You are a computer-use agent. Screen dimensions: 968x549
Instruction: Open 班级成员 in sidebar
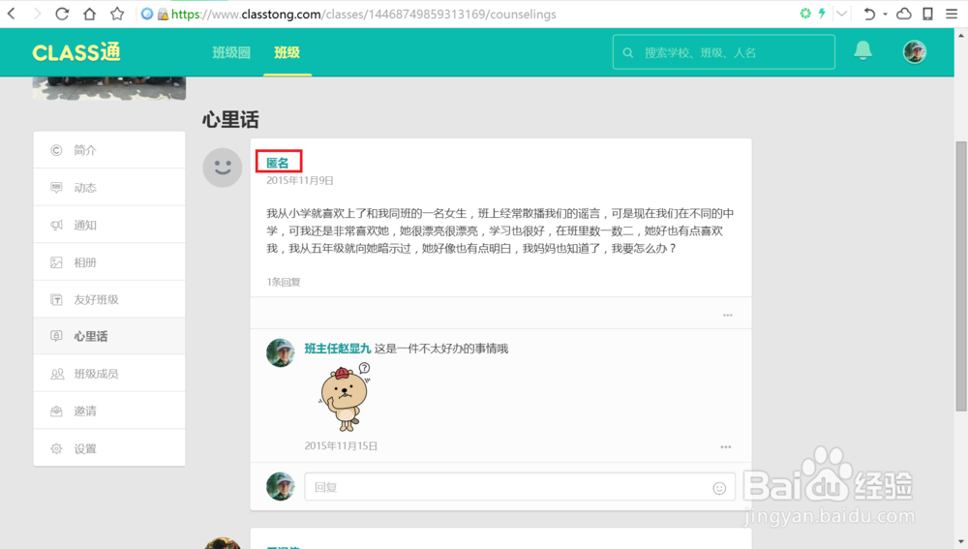[109, 374]
